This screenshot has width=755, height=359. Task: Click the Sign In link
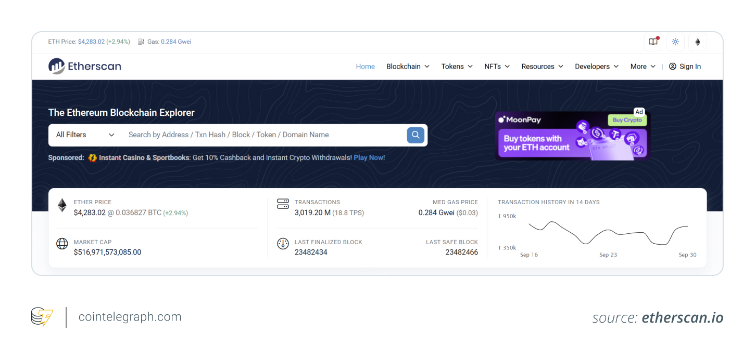685,67
